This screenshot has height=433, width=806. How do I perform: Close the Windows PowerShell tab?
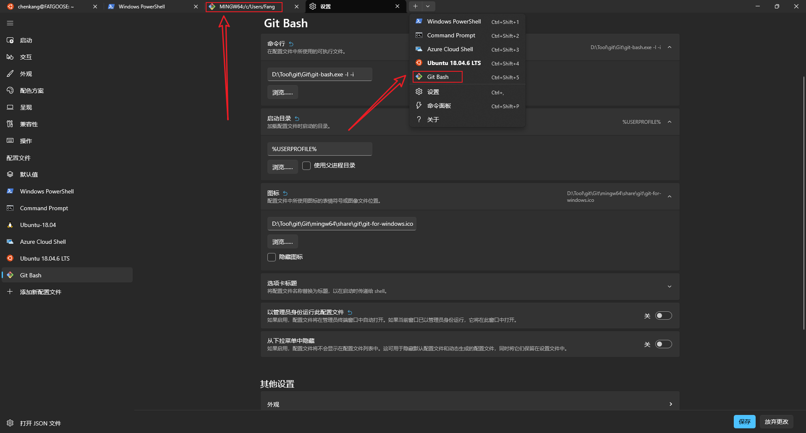click(196, 6)
